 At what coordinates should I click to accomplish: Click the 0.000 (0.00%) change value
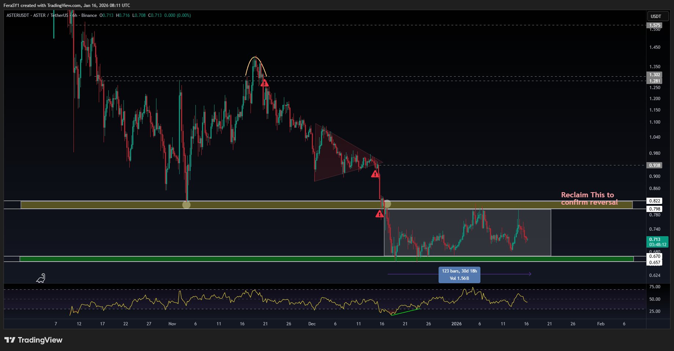click(177, 15)
